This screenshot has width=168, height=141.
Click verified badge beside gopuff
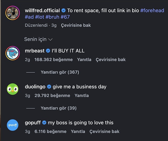coord(44,123)
